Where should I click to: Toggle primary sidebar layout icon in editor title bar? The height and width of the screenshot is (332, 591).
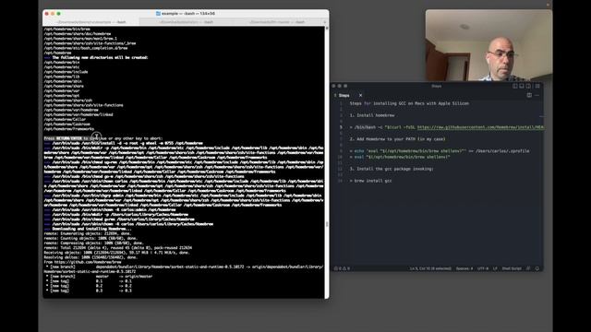[x=515, y=86]
